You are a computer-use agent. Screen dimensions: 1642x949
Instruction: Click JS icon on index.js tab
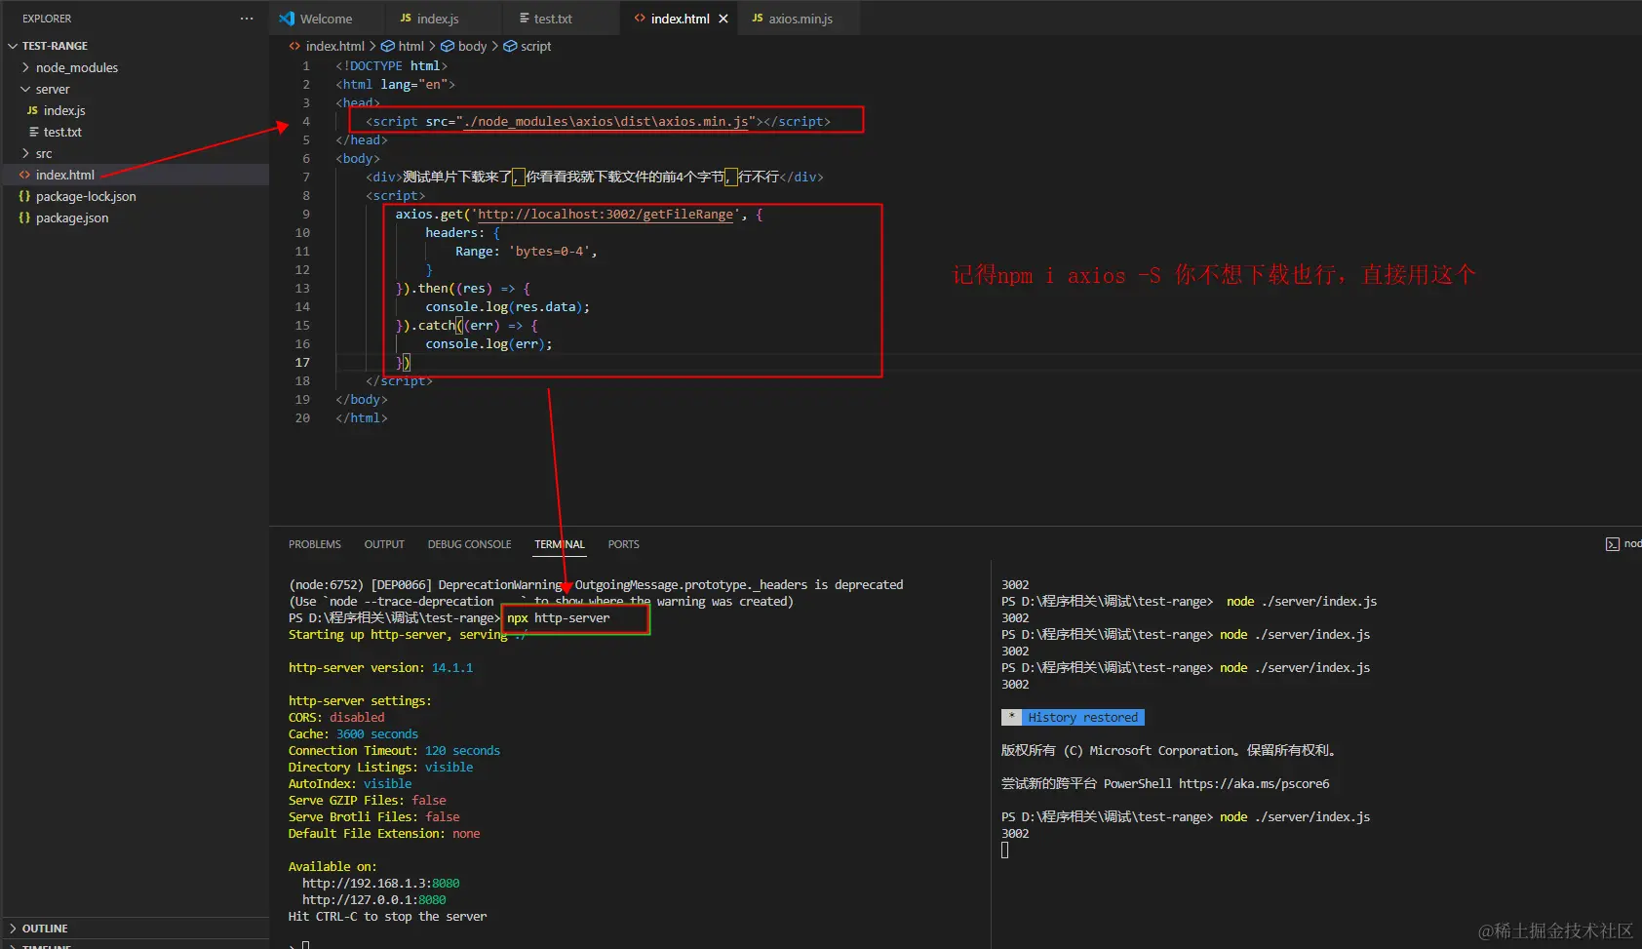tap(406, 19)
